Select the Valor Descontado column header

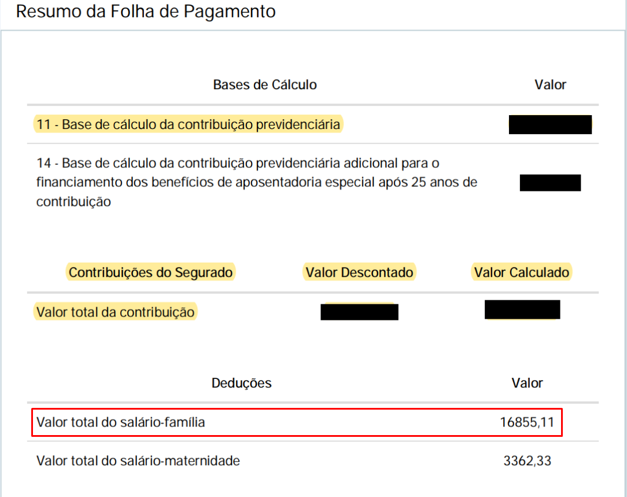point(359,273)
